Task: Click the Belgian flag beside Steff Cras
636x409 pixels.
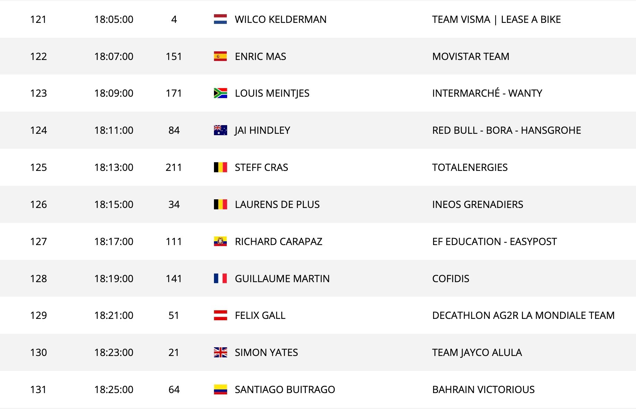Action: tap(220, 167)
